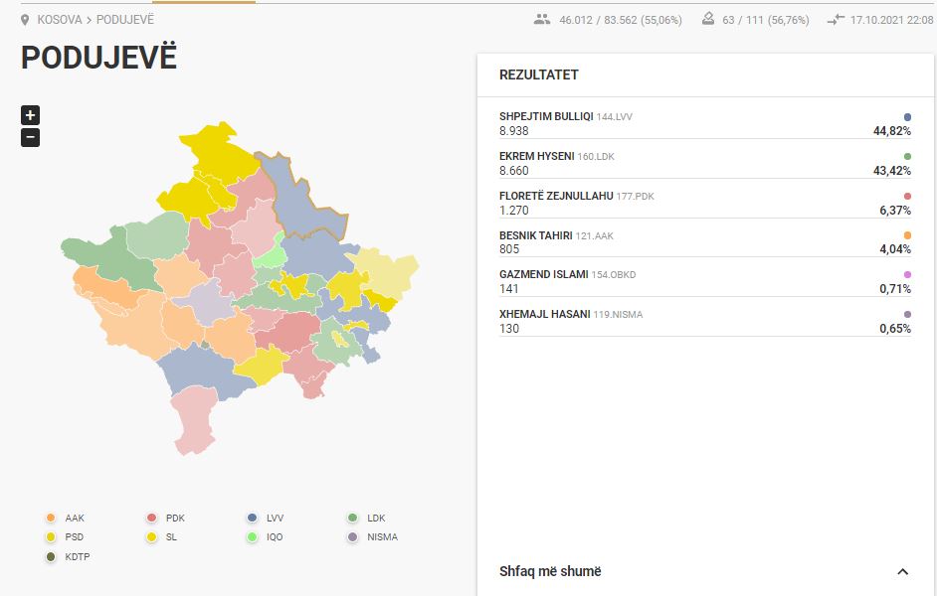
Task: Click the location pin icon in breadcrumb
Action: [x=25, y=20]
